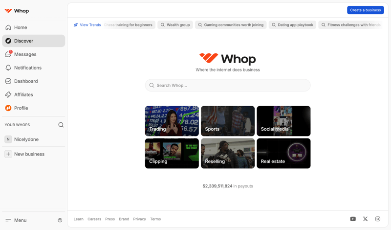The width and height of the screenshot is (391, 230).
Task: Click the Learn footer link
Action: (x=78, y=219)
